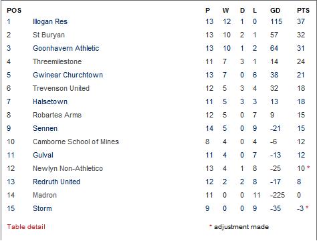The height and width of the screenshot is (241, 317).
Task: Select the Sennen team name
Action: tap(45, 128)
